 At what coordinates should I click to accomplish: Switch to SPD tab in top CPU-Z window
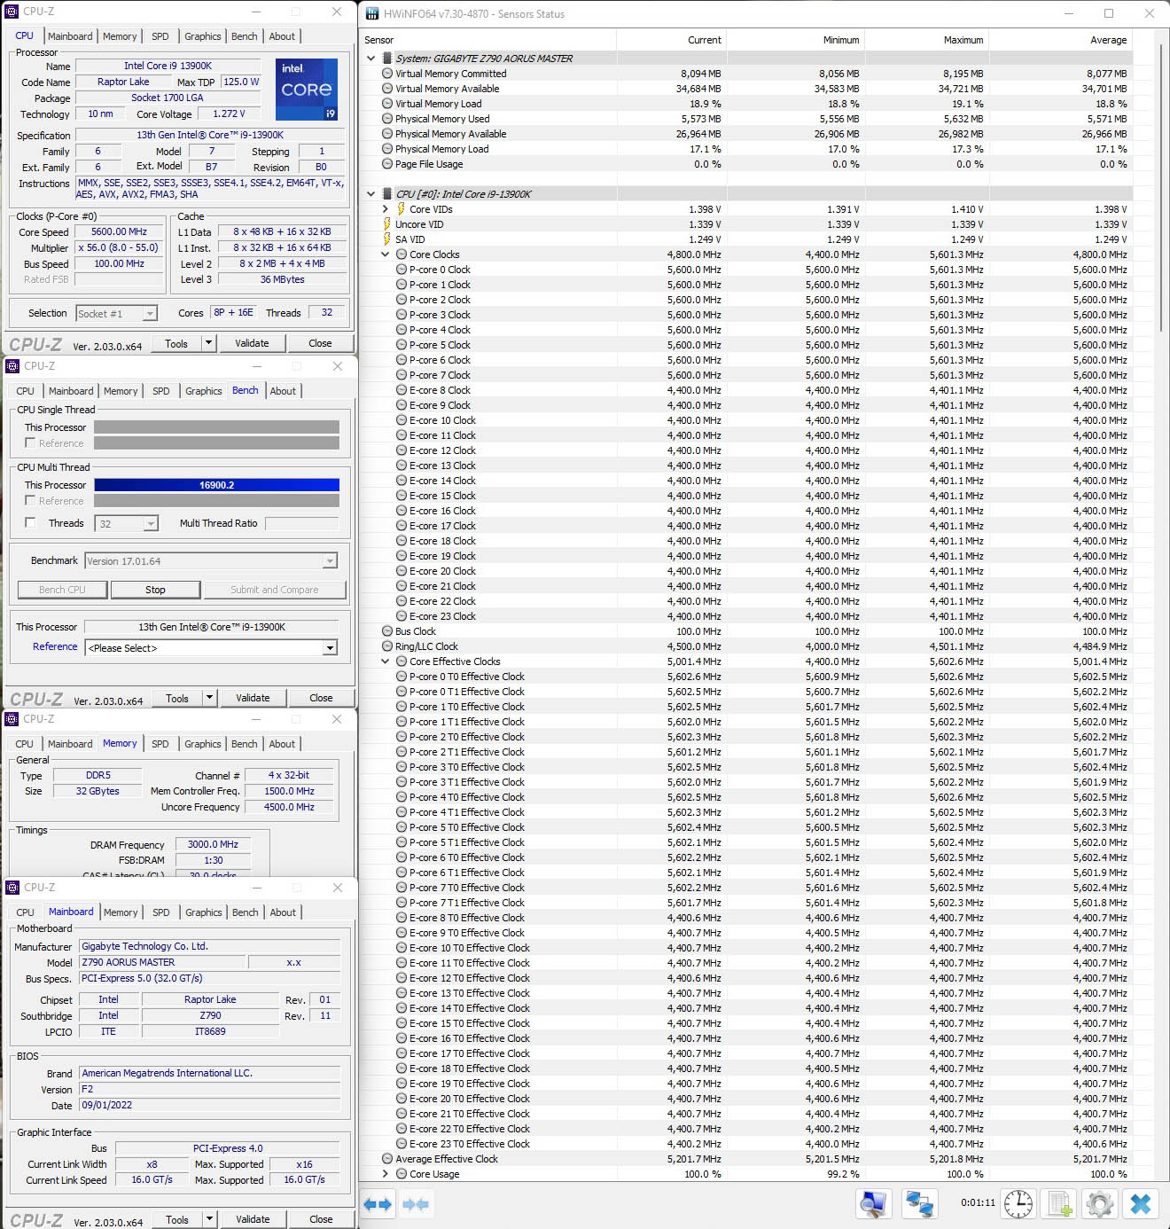tap(160, 36)
